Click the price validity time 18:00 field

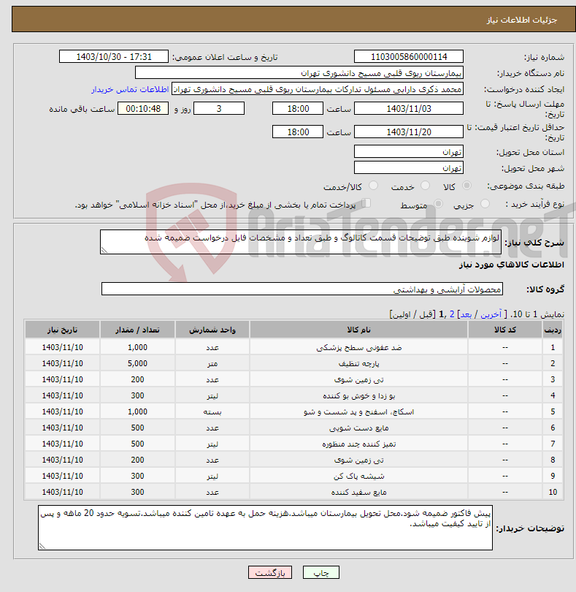pyautogui.click(x=298, y=132)
